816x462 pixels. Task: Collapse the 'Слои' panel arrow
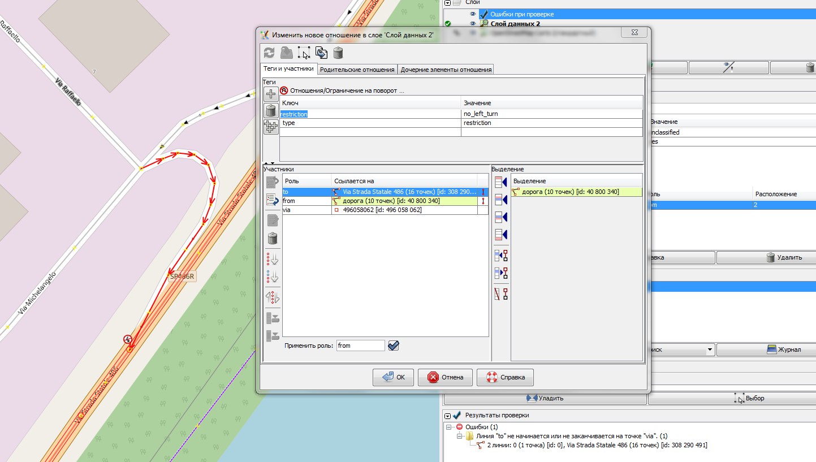coord(447,3)
